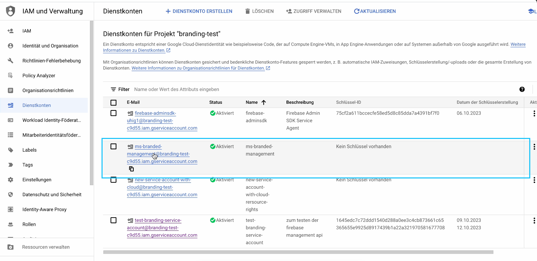Click Firebase Admin SDK Service Agent description

tap(303, 121)
